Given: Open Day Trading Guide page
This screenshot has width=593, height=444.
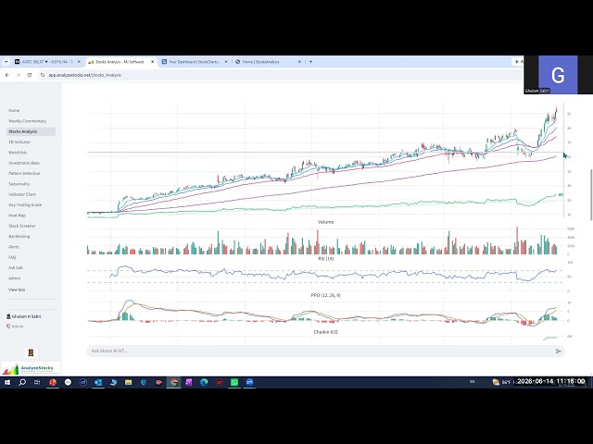Looking at the screenshot, I should point(25,205).
